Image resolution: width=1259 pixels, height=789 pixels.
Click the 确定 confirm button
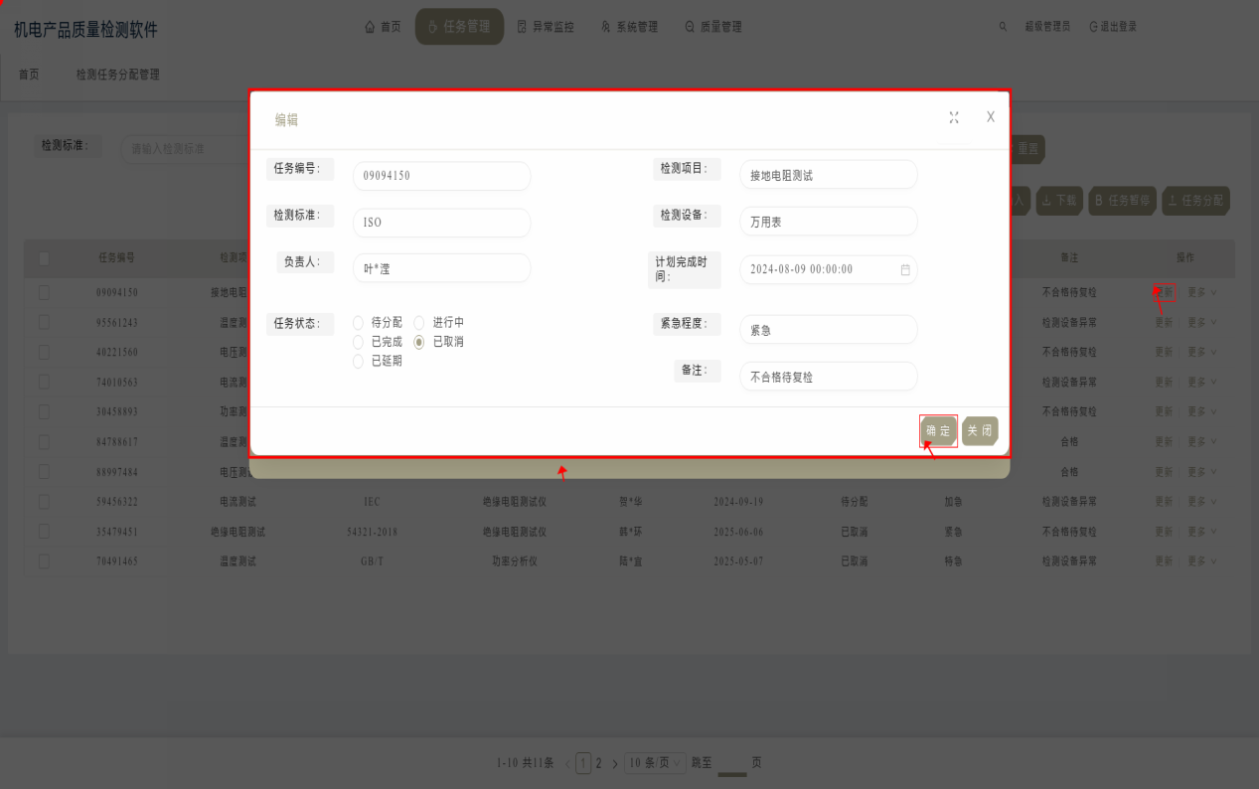tap(938, 431)
